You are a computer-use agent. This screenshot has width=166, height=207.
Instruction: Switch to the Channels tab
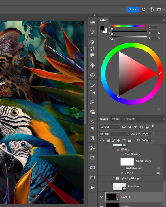tap(129, 119)
